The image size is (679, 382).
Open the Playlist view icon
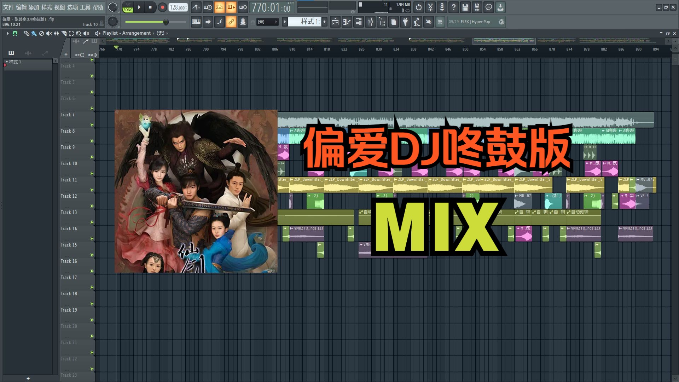(x=335, y=22)
